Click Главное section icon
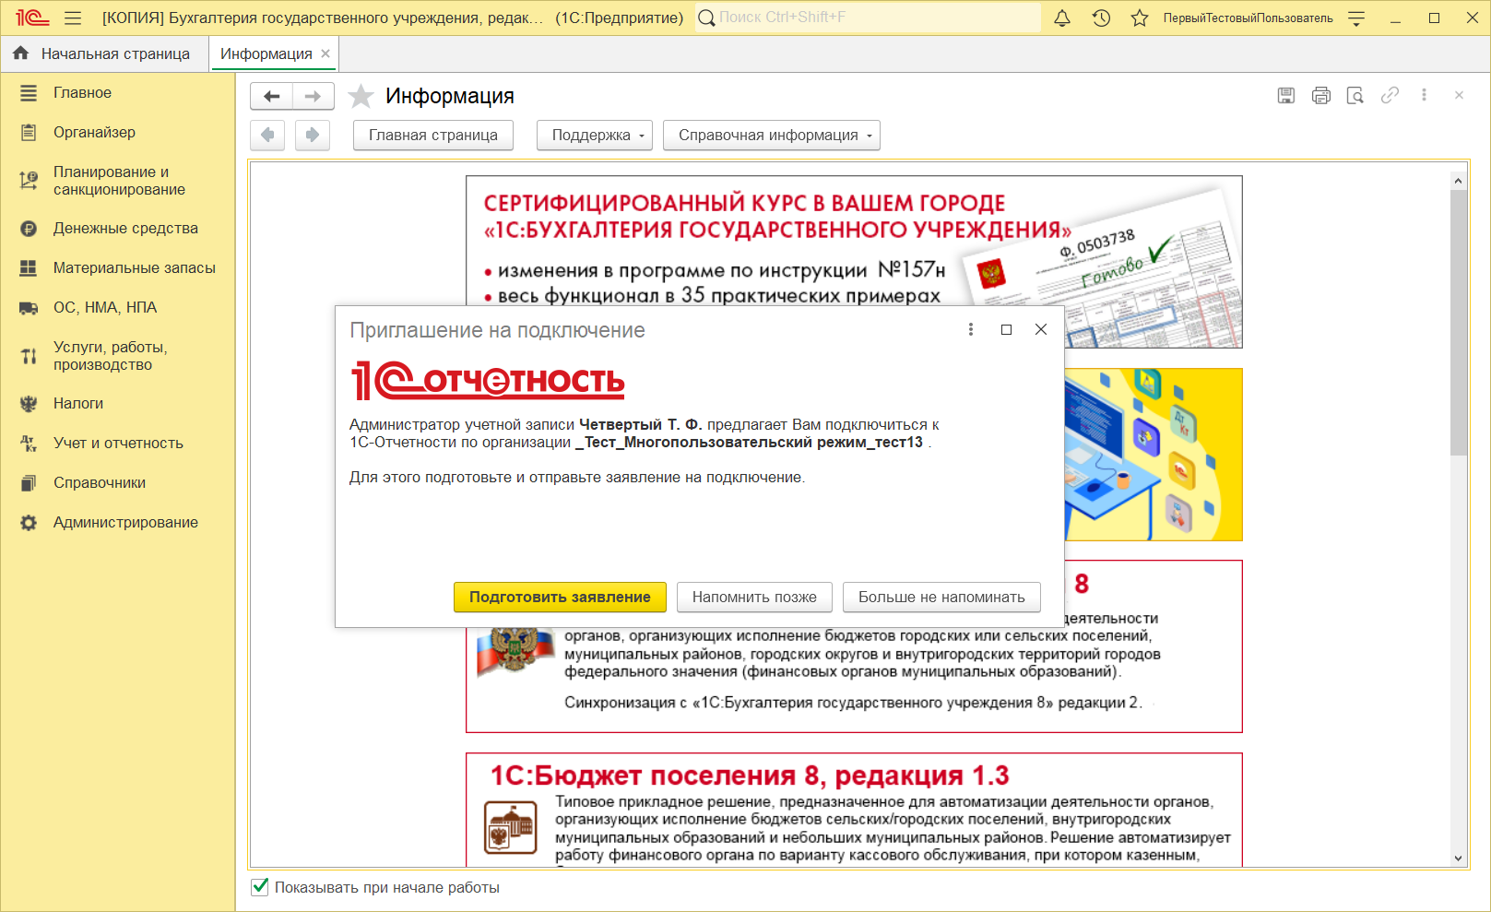This screenshot has width=1491, height=912. pyautogui.click(x=29, y=92)
